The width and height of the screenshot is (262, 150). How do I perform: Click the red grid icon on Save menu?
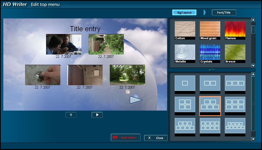(x=115, y=137)
